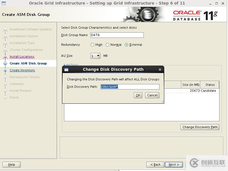Click Download Software Updates step
The image size is (228, 171).
[x=31, y=29]
